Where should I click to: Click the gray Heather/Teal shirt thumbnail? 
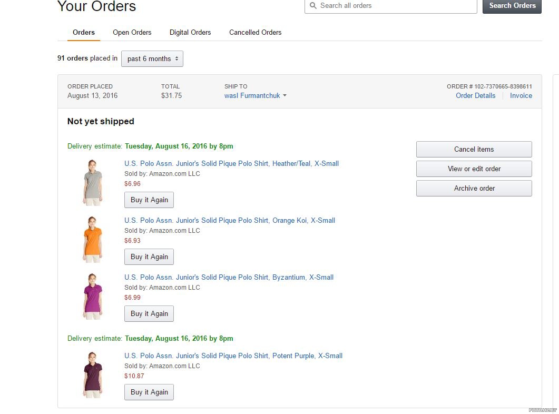[x=93, y=182]
